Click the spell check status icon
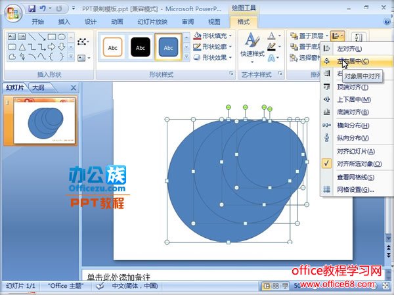 coord(100,286)
